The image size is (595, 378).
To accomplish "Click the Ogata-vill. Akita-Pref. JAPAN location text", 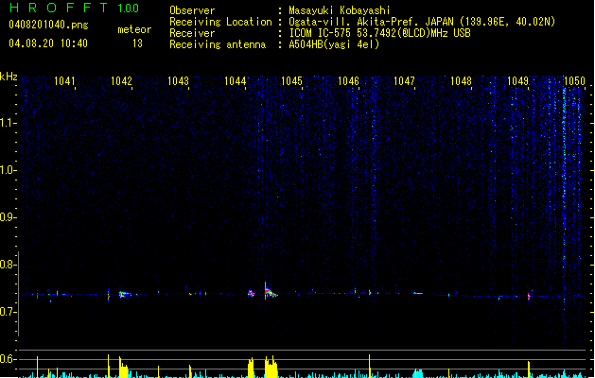I will [422, 22].
